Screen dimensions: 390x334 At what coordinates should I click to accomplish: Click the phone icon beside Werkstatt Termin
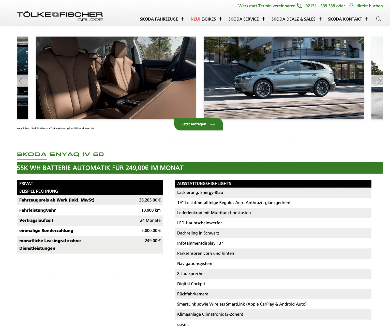[x=299, y=6]
